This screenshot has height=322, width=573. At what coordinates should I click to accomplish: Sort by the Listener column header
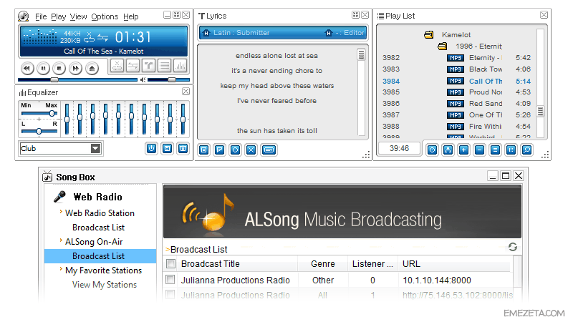(x=372, y=263)
